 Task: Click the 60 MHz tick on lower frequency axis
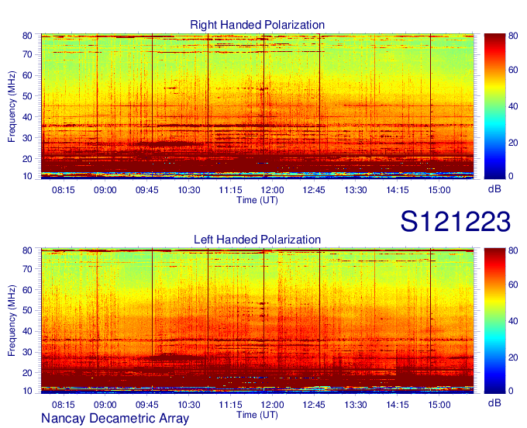(27, 290)
